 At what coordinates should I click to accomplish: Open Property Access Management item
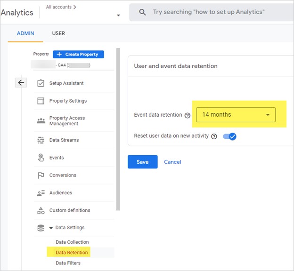67,121
